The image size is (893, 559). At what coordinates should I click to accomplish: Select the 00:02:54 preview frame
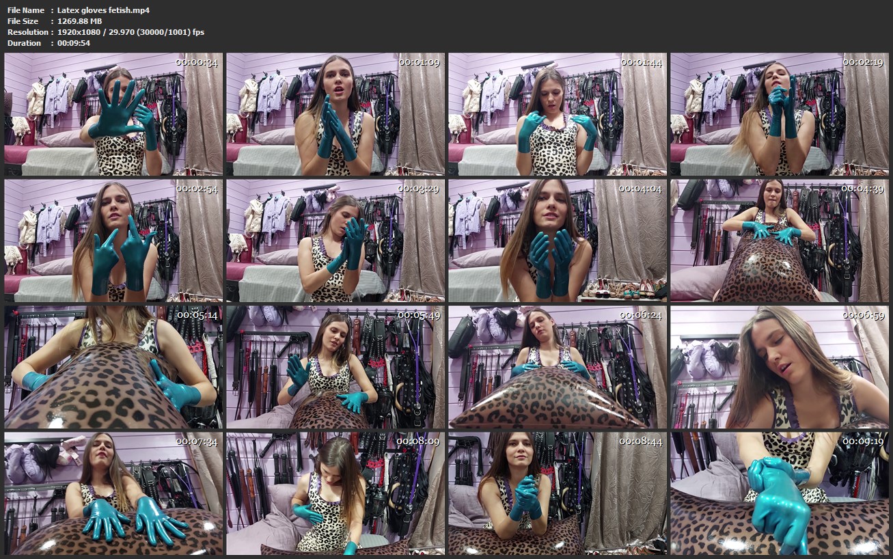[x=113, y=241]
